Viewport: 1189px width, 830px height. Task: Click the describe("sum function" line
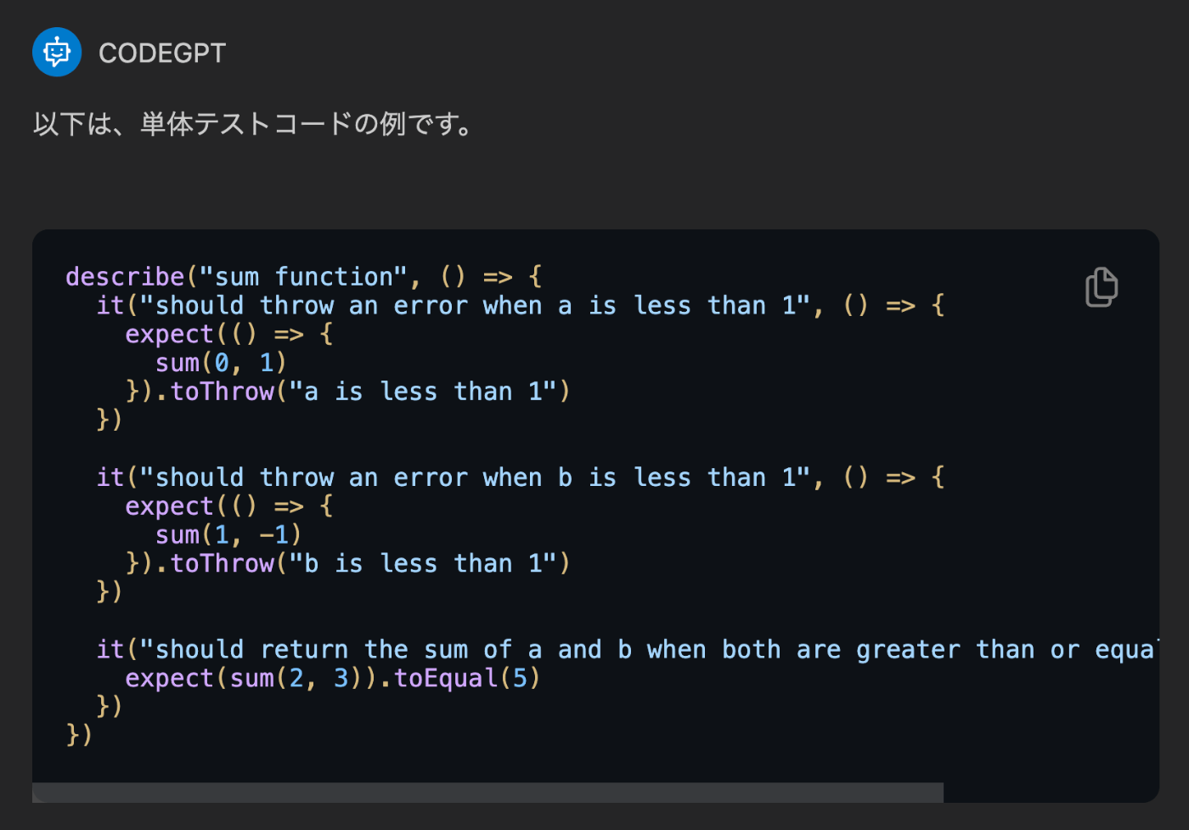pyautogui.click(x=304, y=276)
